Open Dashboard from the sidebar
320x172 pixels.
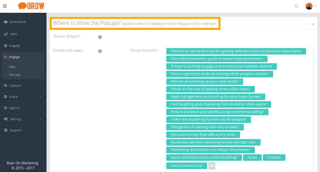point(17,22)
